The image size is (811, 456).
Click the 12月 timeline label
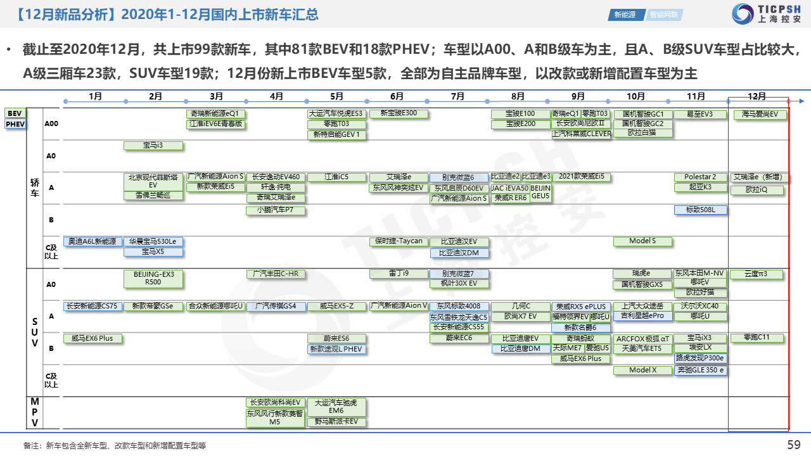tap(757, 96)
